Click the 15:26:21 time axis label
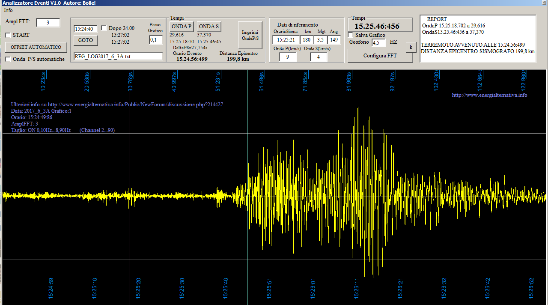The image size is (548, 305). click(x=400, y=288)
